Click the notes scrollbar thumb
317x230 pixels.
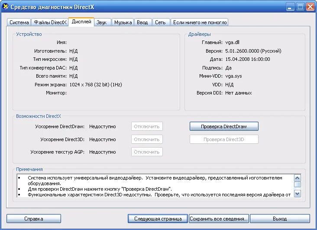298,185
